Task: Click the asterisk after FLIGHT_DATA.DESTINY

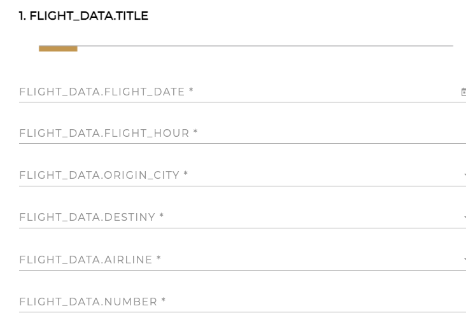Action: [x=162, y=217]
